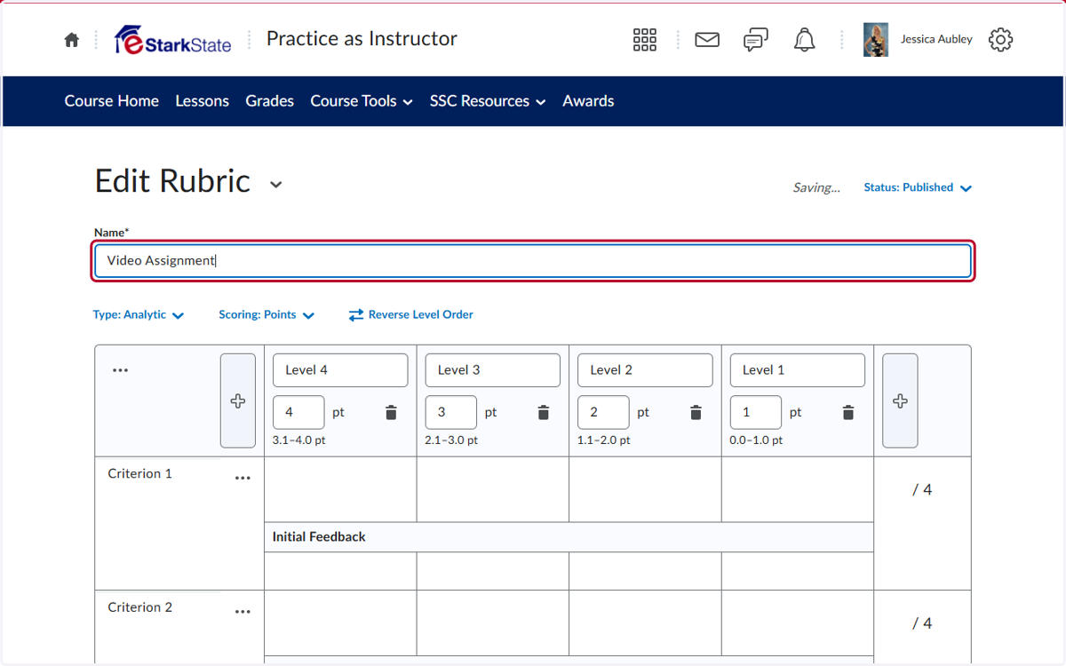Click Criterion 1 Level 3 description cell
Viewport: 1066px width, 666px height.
[x=493, y=489]
